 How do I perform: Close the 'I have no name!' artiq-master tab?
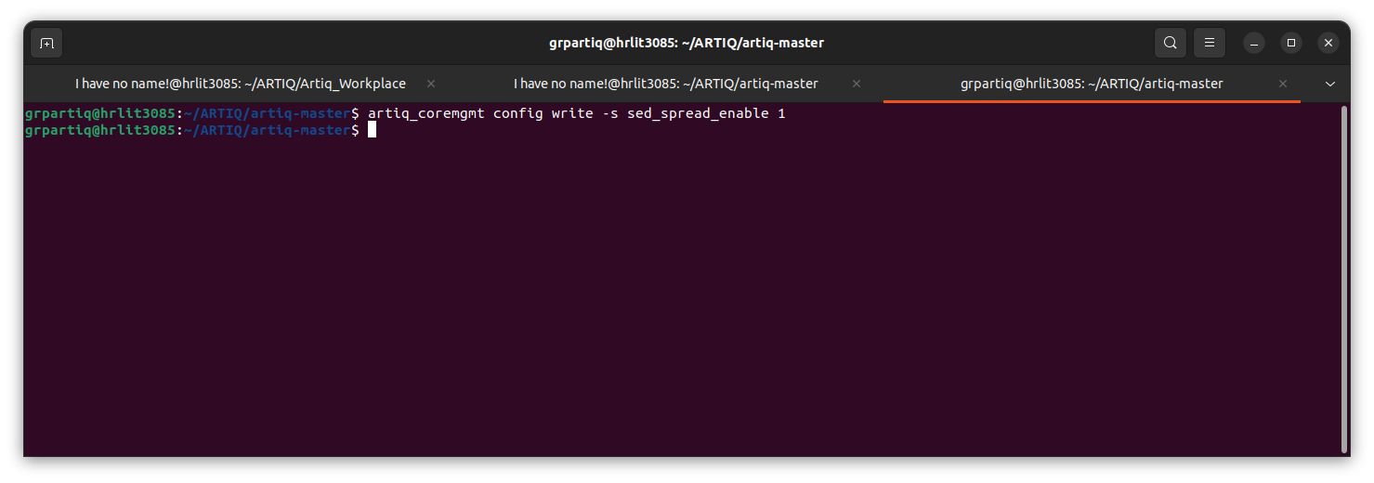[857, 84]
